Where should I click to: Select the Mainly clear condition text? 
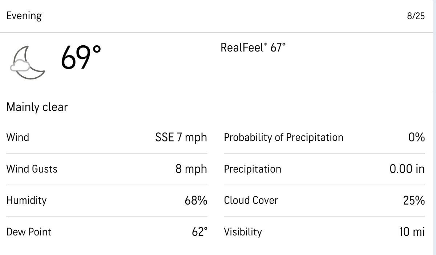[x=37, y=107]
